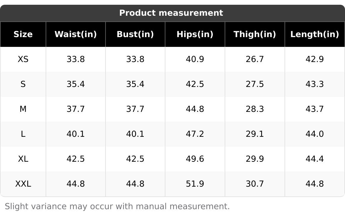Click the M length value 43.7
The width and height of the screenshot is (345, 216).
click(x=314, y=109)
